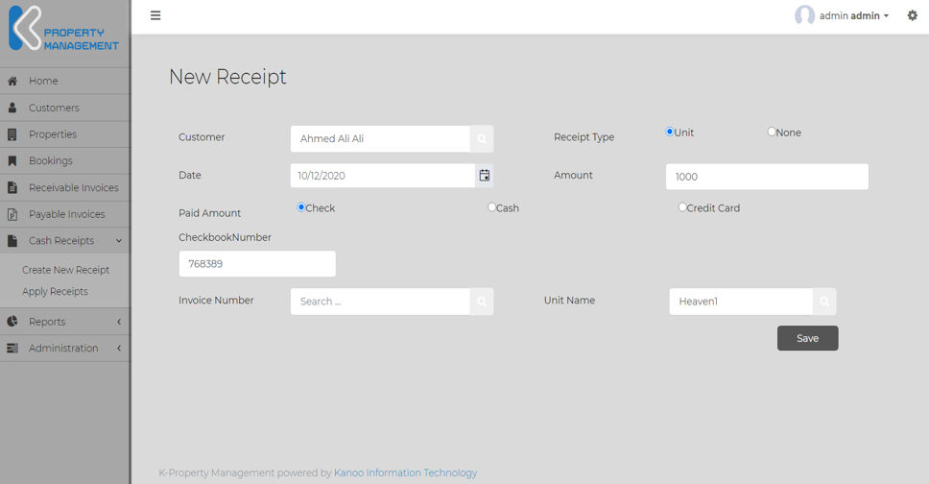Expand the Administration sidebar menu
The image size is (929, 484).
pyautogui.click(x=64, y=348)
